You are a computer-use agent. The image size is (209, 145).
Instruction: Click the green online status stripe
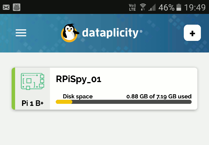coord(13,89)
